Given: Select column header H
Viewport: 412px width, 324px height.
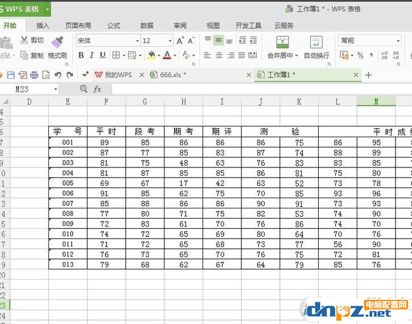Looking at the screenshot, I should (x=184, y=101).
